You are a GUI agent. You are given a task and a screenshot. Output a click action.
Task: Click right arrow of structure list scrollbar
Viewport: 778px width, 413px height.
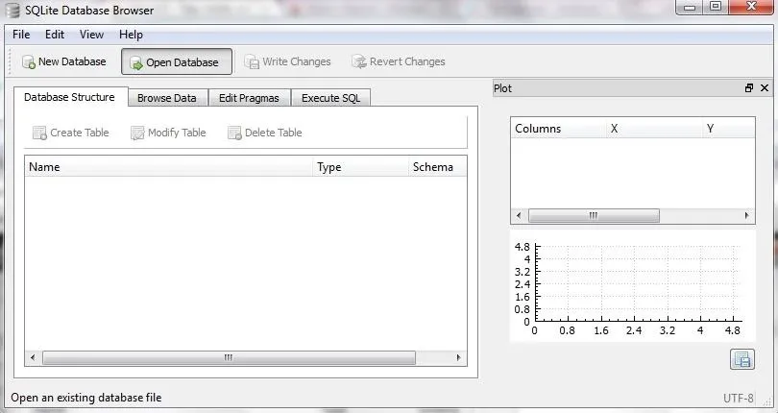[458, 357]
